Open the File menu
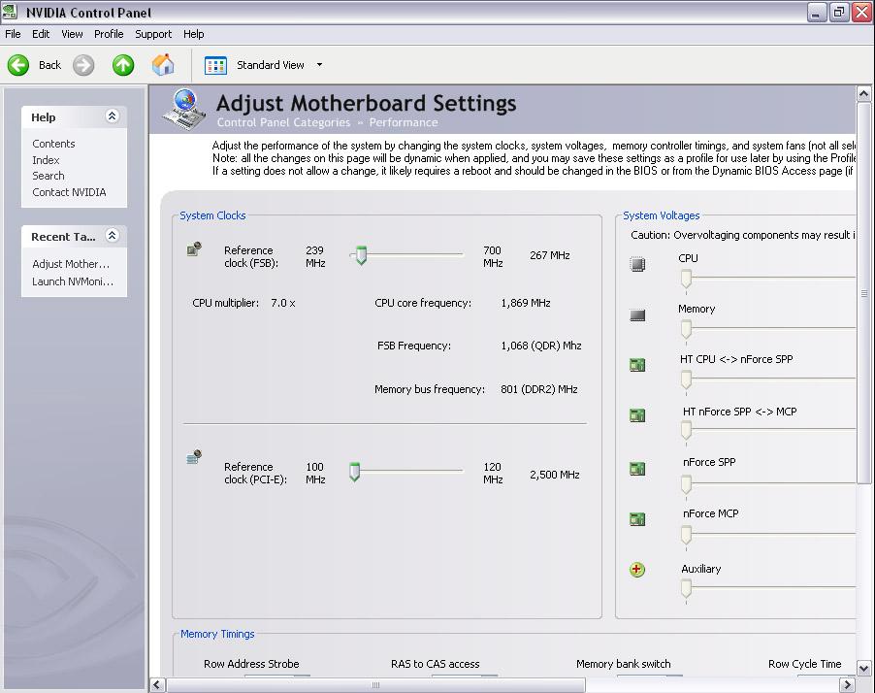This screenshot has height=693, width=875. point(13,34)
